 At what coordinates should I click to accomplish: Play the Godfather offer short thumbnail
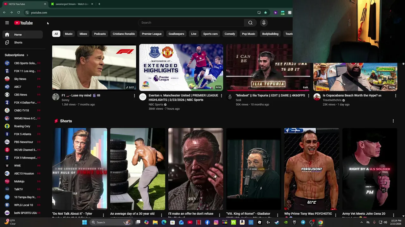pos(196,169)
